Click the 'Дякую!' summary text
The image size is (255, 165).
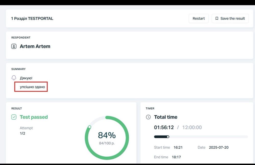[26, 78]
